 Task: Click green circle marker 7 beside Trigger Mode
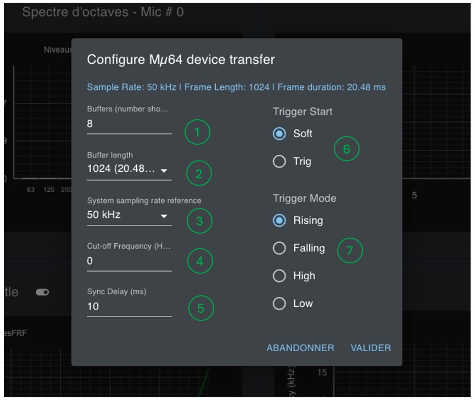(350, 250)
